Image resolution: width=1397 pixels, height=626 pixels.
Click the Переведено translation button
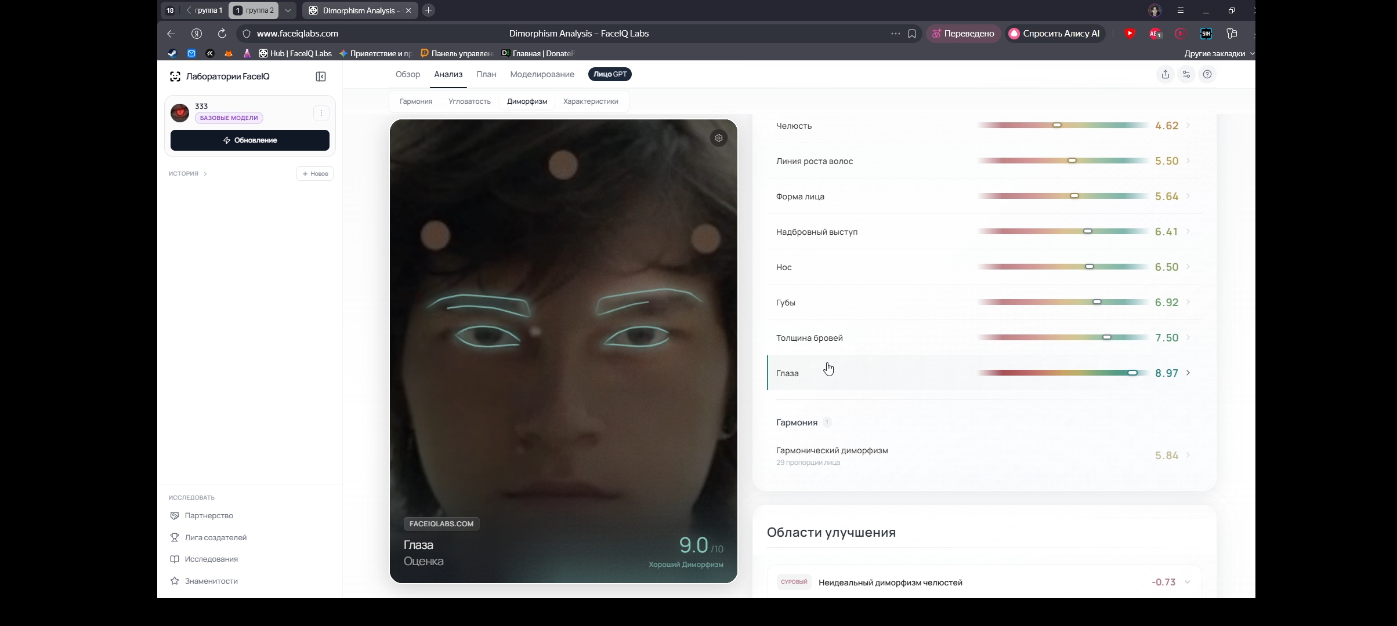[963, 34]
